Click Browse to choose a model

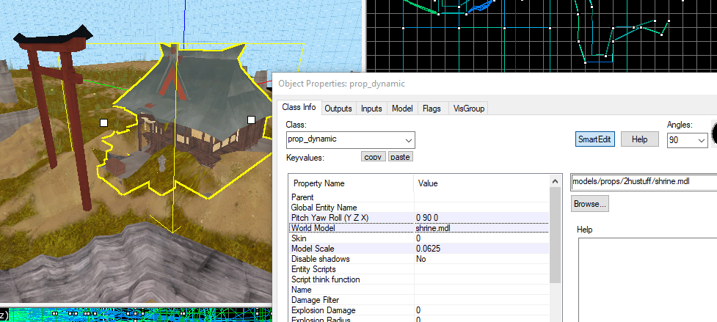tap(590, 204)
